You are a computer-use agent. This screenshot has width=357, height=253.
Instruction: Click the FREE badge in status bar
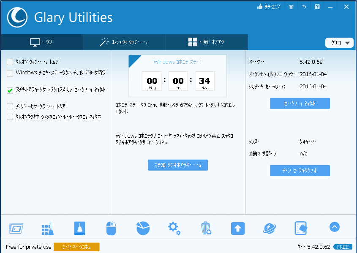[343, 247]
